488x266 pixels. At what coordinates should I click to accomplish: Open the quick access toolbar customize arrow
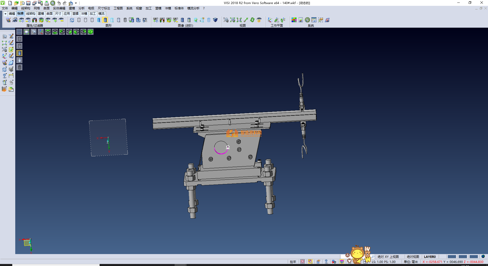pyautogui.click(x=76, y=3)
